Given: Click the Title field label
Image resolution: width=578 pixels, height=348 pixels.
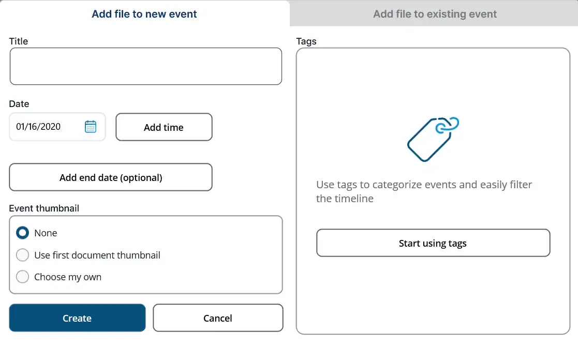Looking at the screenshot, I should point(19,41).
